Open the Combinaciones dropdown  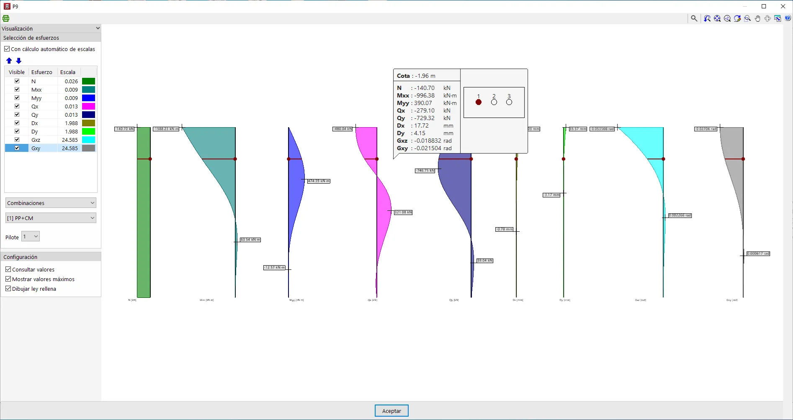51,203
